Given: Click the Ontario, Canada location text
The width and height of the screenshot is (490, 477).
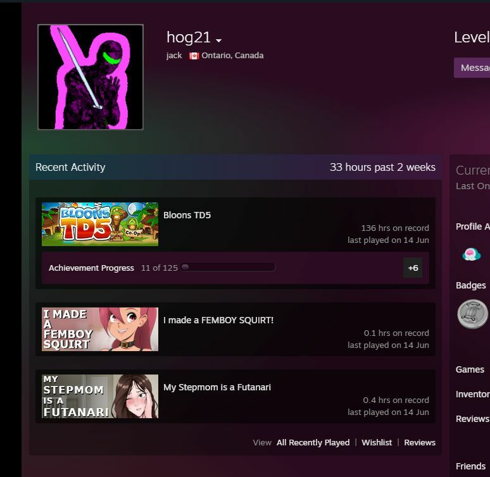Looking at the screenshot, I should pos(232,56).
